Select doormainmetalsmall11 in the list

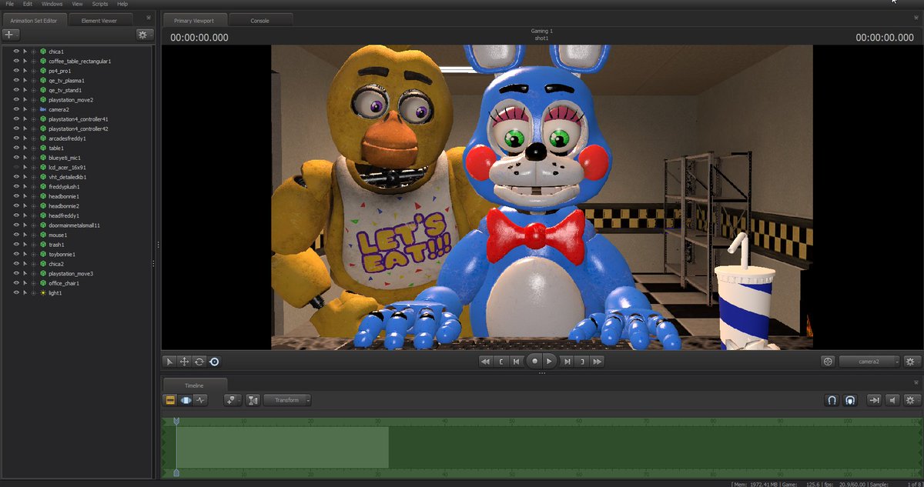75,225
